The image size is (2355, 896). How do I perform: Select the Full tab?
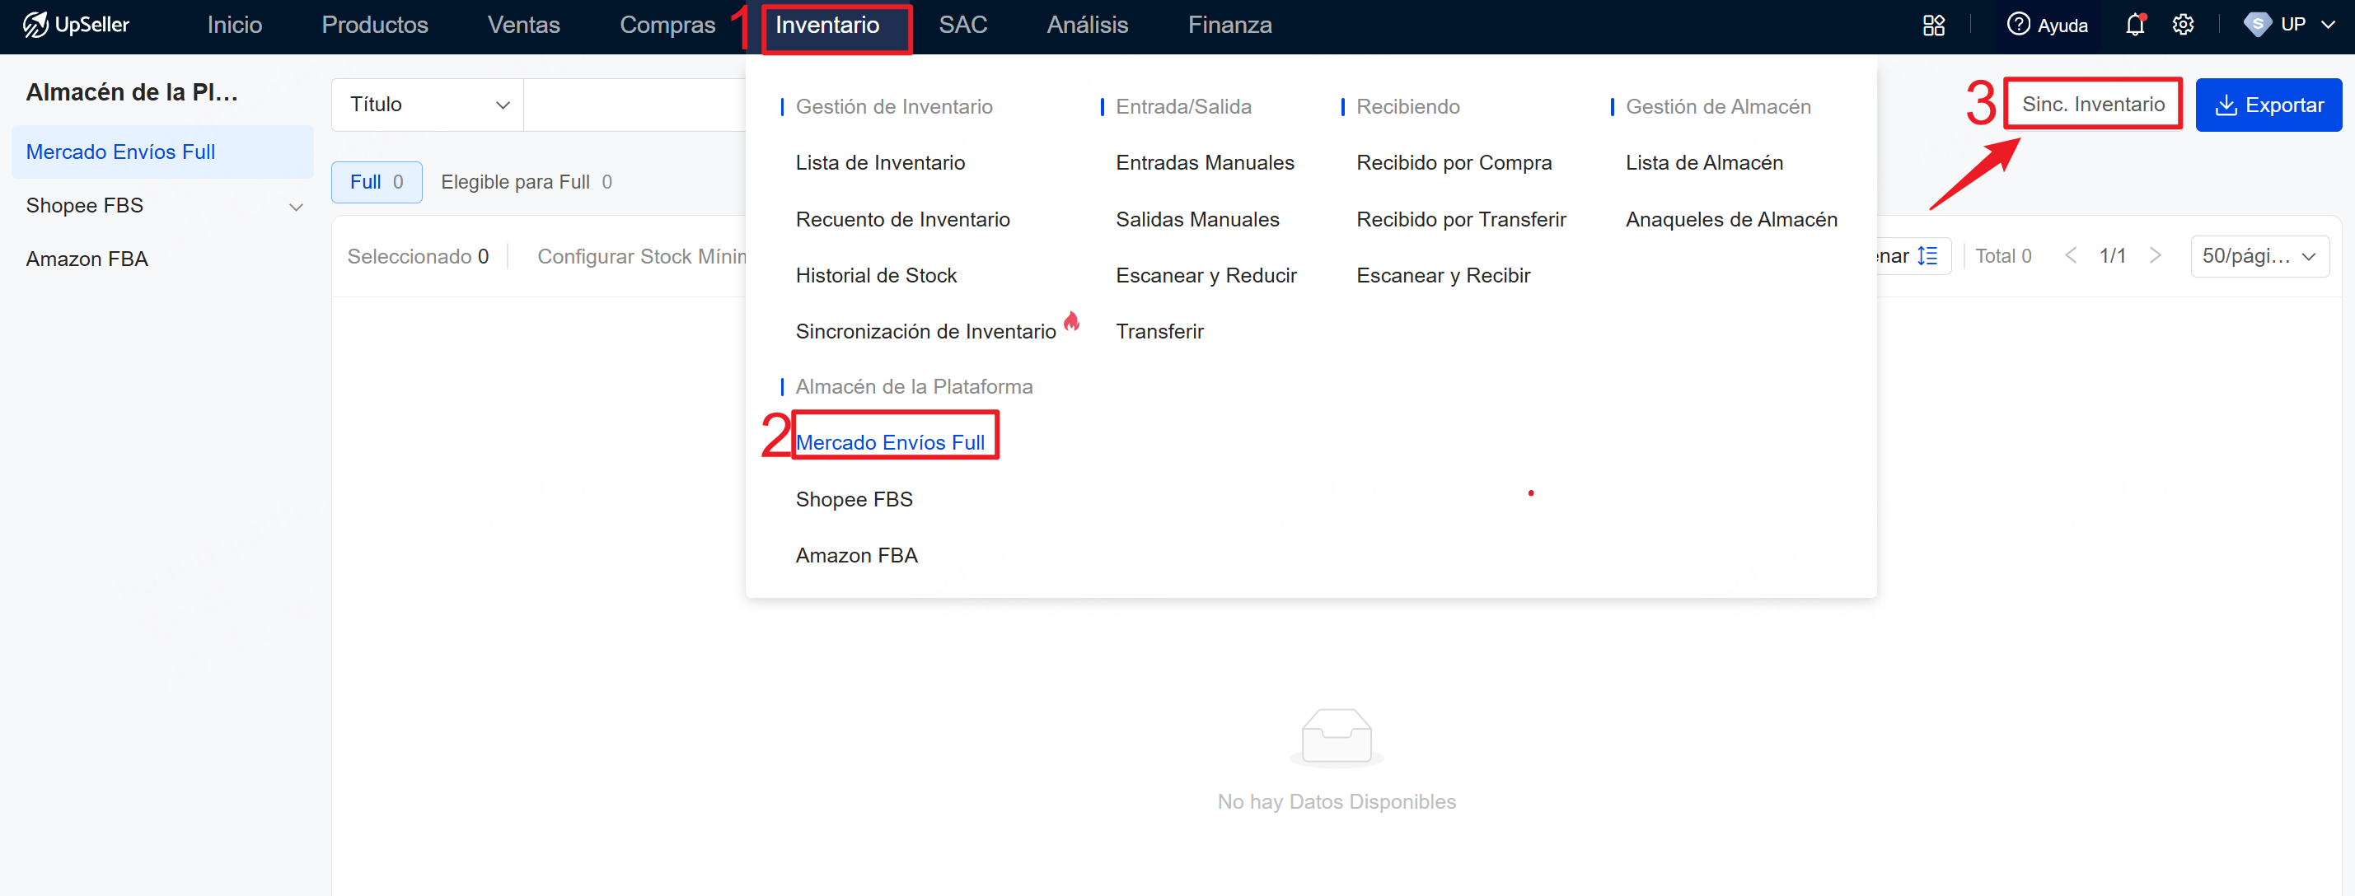(x=377, y=182)
